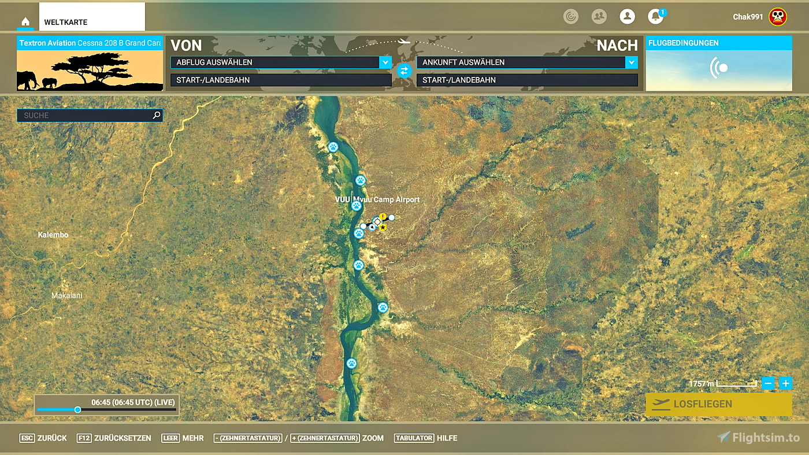Select departure START-/LANDEBAHN field under VON
The width and height of the screenshot is (809, 455).
[281, 80]
